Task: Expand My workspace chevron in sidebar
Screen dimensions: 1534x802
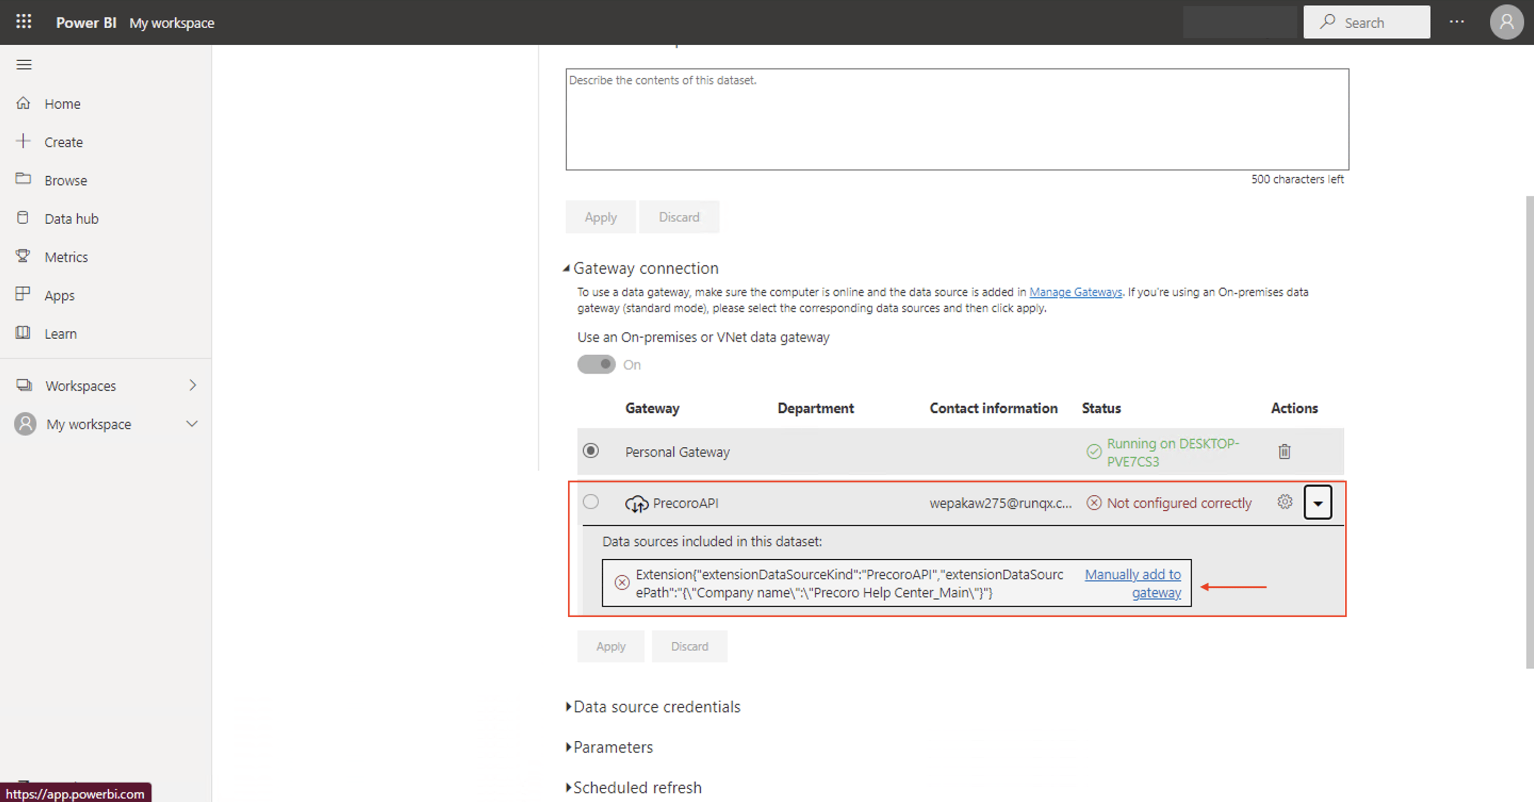Action: (192, 424)
